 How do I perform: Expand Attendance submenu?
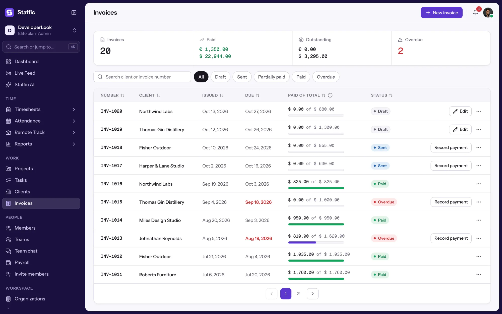click(74, 121)
